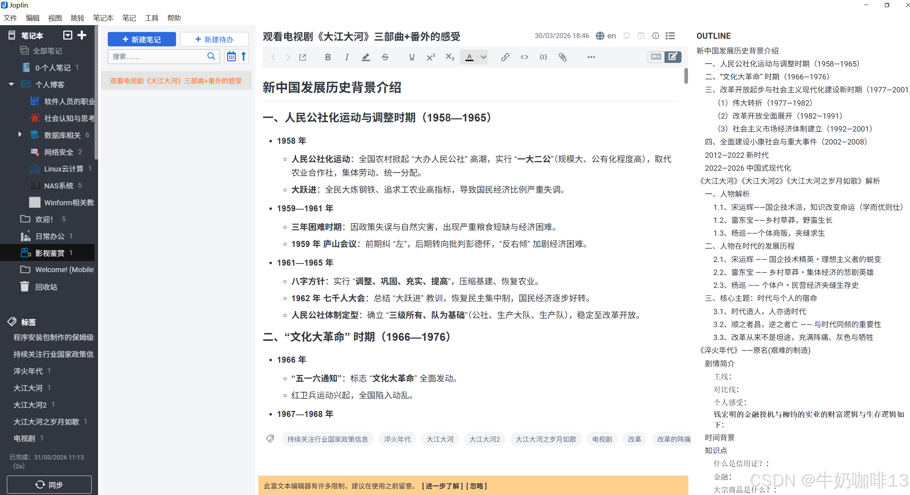Reverse the note sort order arrow
The width and height of the screenshot is (910, 495).
(x=244, y=56)
